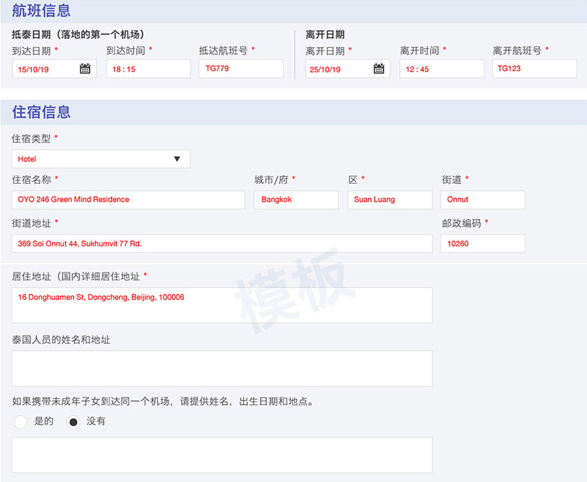Click the 泰国人员的姓名和地址 empty textarea
Image resolution: width=587 pixels, height=482 pixels.
click(222, 368)
